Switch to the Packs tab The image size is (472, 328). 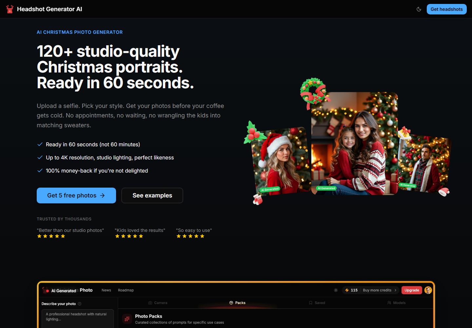(237, 303)
